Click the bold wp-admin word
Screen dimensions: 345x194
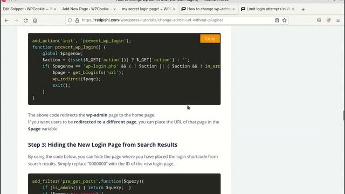click(x=96, y=115)
